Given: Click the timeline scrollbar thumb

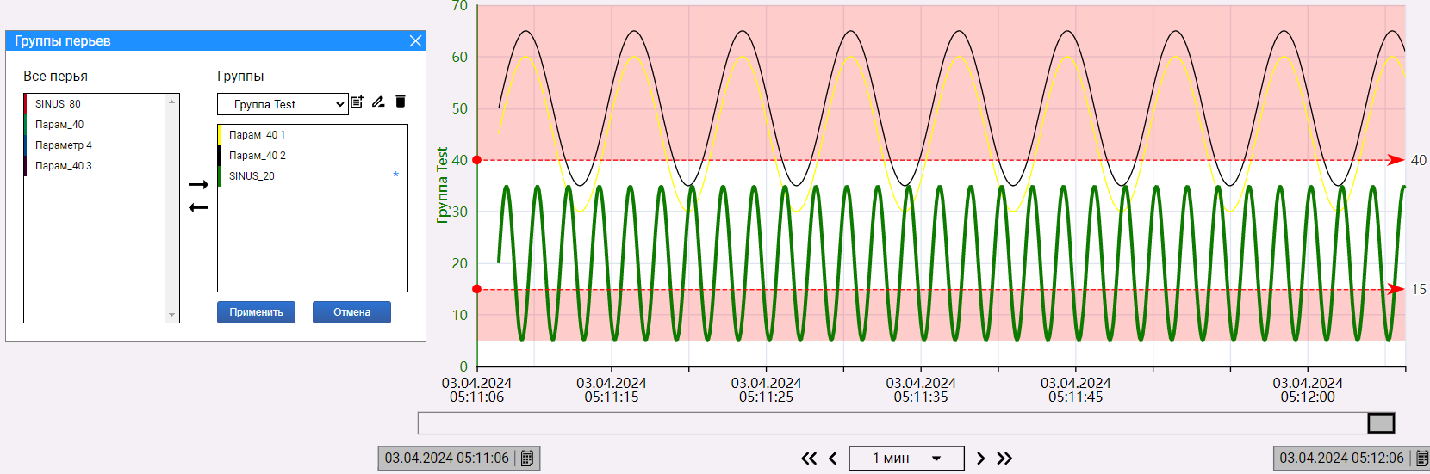Looking at the screenshot, I should pyautogui.click(x=1381, y=423).
